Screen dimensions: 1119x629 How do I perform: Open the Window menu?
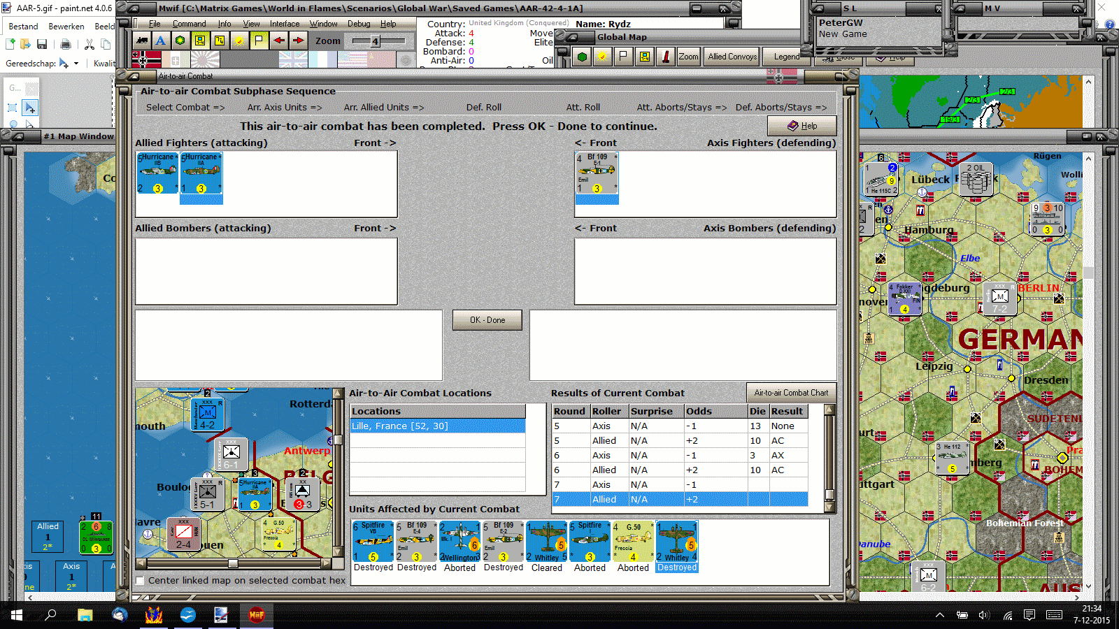(323, 24)
